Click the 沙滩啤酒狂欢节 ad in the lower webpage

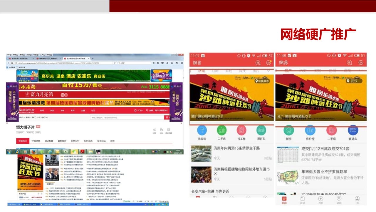coord(30,173)
